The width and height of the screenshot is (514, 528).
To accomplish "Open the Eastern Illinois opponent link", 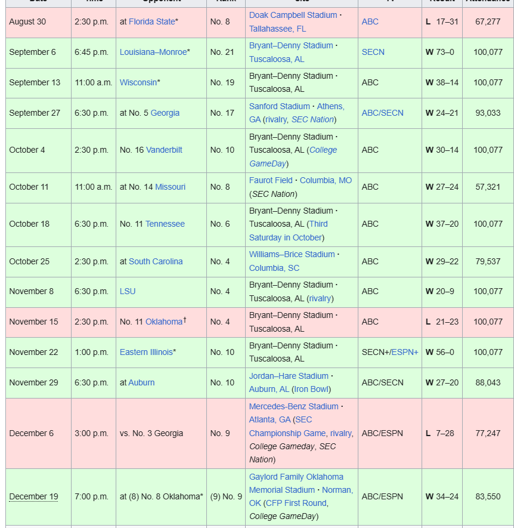I will [146, 352].
